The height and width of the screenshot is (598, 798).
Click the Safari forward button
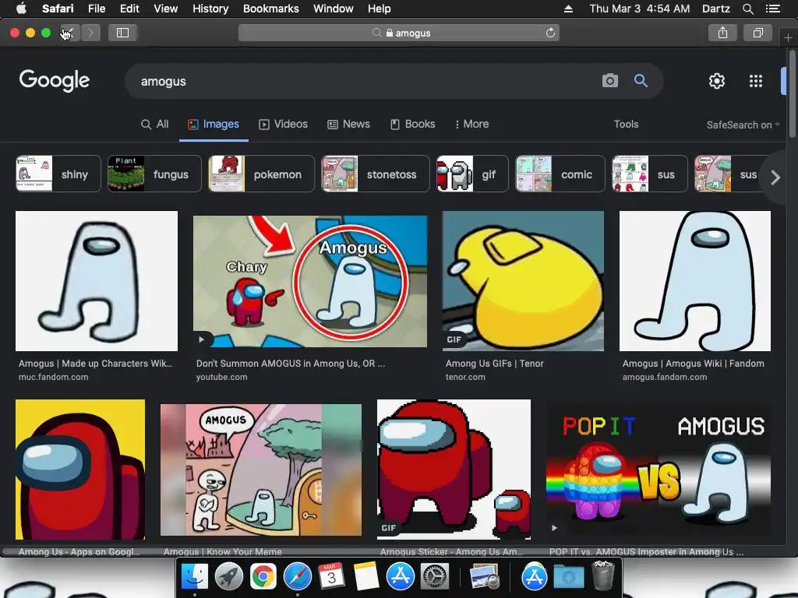90,33
